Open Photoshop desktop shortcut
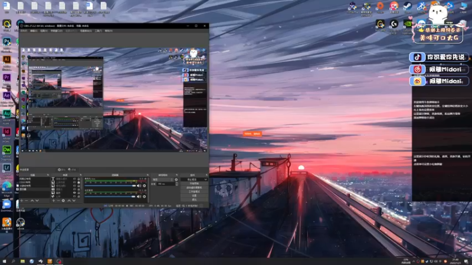This screenshot has height=265, width=472. tap(6, 42)
